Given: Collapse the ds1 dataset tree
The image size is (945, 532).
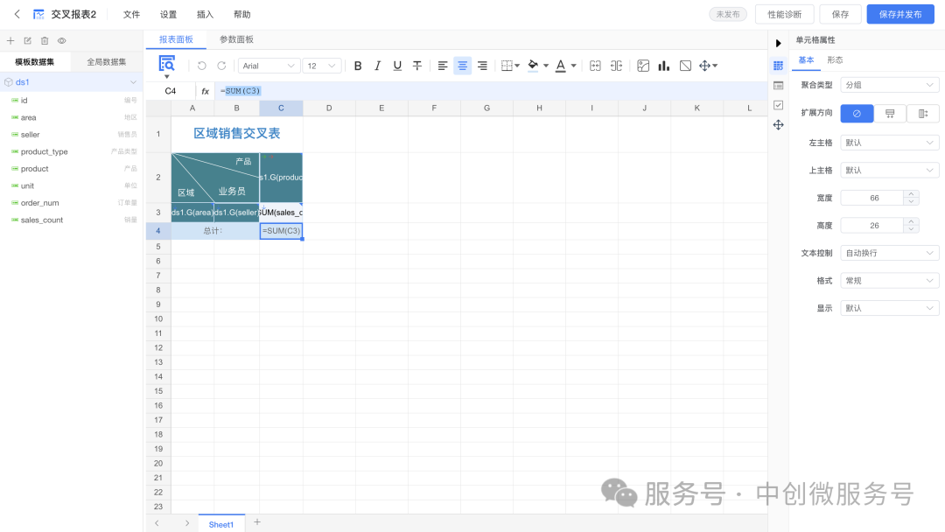Looking at the screenshot, I should (133, 82).
